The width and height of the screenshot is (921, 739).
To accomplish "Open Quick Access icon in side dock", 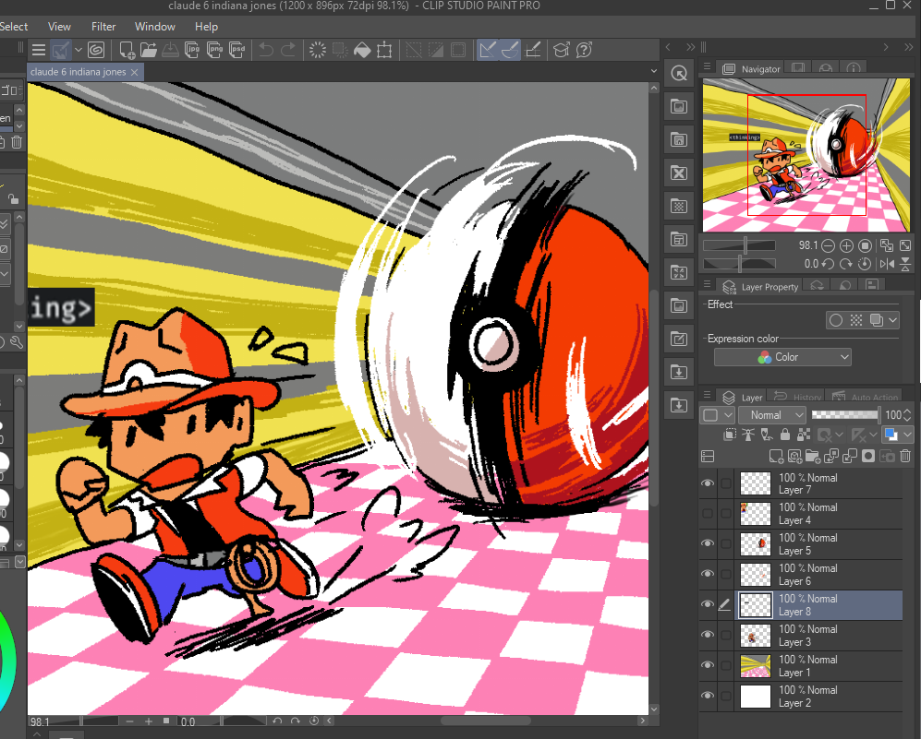I will (679, 74).
